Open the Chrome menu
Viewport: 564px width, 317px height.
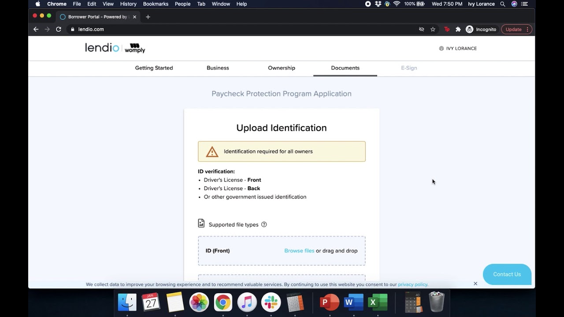pos(57,4)
